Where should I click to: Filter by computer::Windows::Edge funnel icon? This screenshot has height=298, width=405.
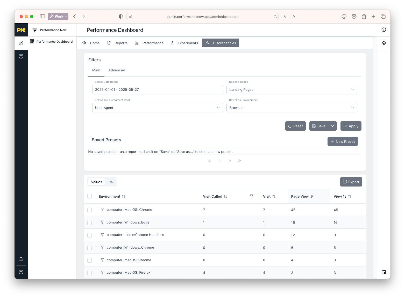[x=102, y=222]
